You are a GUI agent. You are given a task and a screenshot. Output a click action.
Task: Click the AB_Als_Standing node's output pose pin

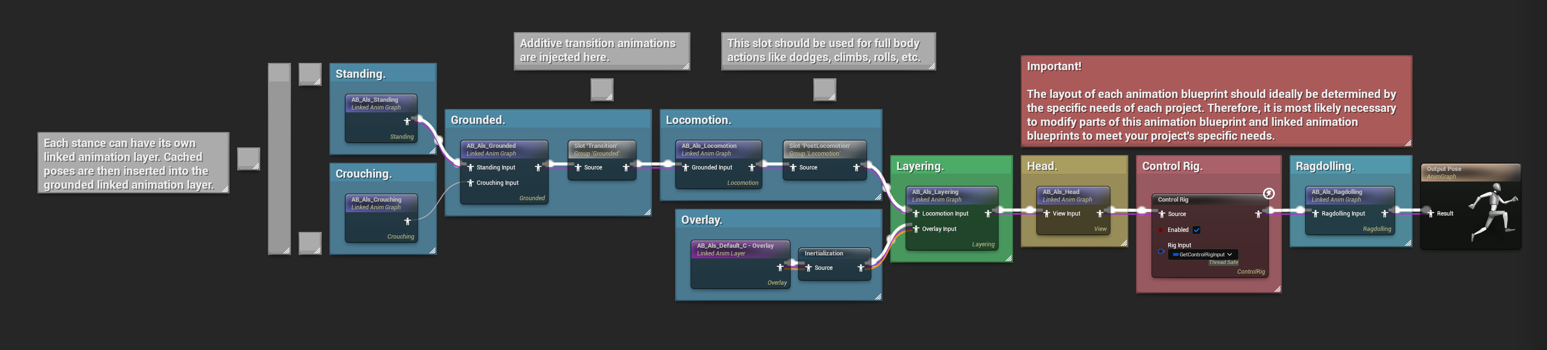click(407, 121)
